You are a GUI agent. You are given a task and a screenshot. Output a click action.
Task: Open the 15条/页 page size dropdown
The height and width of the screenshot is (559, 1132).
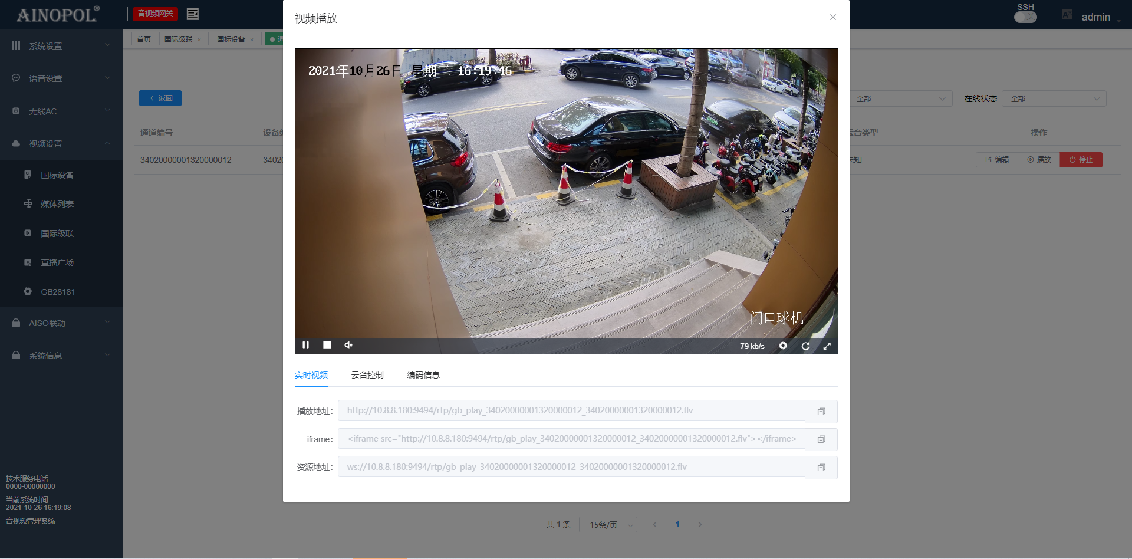608,525
